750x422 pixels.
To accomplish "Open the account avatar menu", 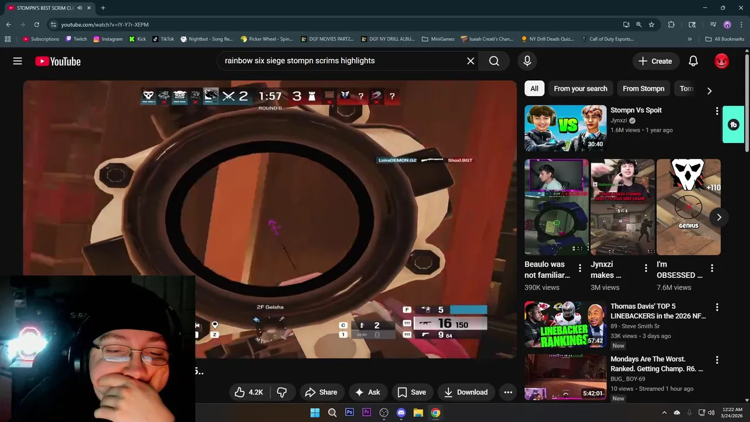I will (721, 61).
